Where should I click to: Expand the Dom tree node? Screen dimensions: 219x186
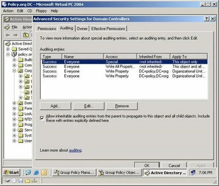14,103
